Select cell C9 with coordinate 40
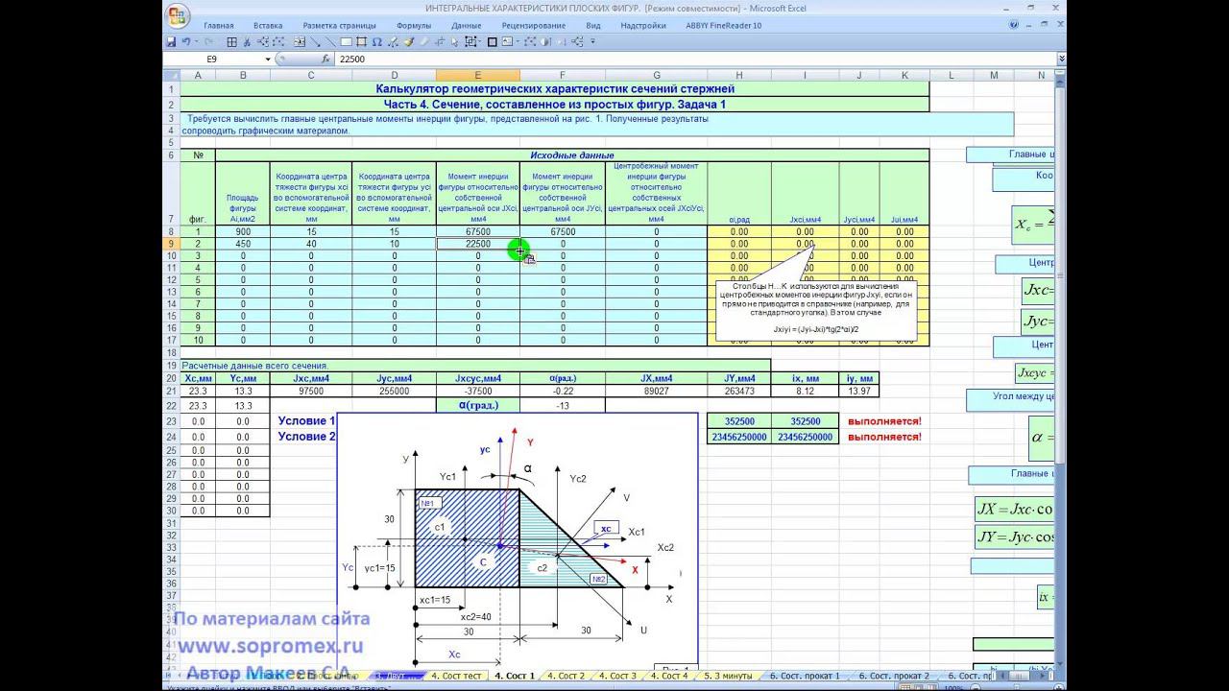Viewport: 1229px width, 691px height. pyautogui.click(x=311, y=244)
